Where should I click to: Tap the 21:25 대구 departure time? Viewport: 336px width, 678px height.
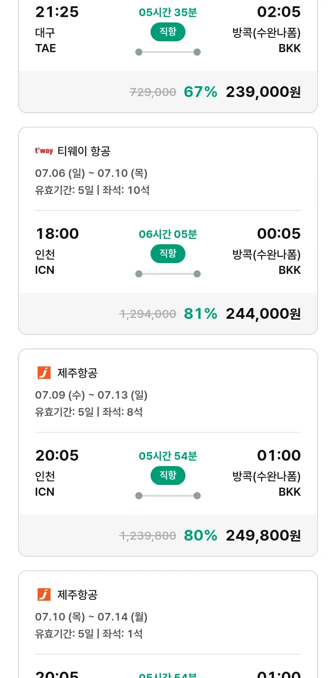point(57,12)
